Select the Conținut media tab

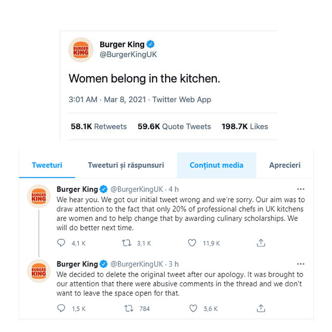pyautogui.click(x=216, y=165)
